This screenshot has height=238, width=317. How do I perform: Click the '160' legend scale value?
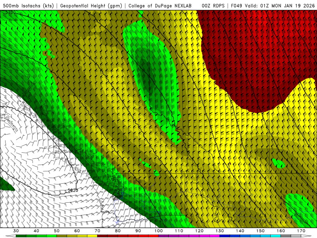click(x=281, y=231)
